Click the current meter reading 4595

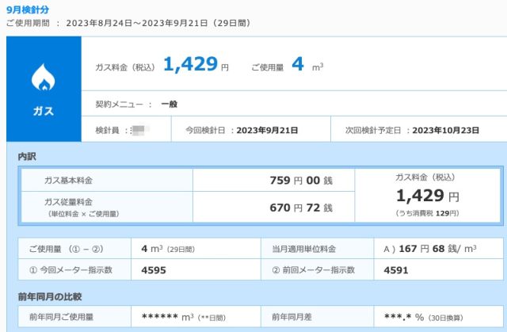pos(154,270)
